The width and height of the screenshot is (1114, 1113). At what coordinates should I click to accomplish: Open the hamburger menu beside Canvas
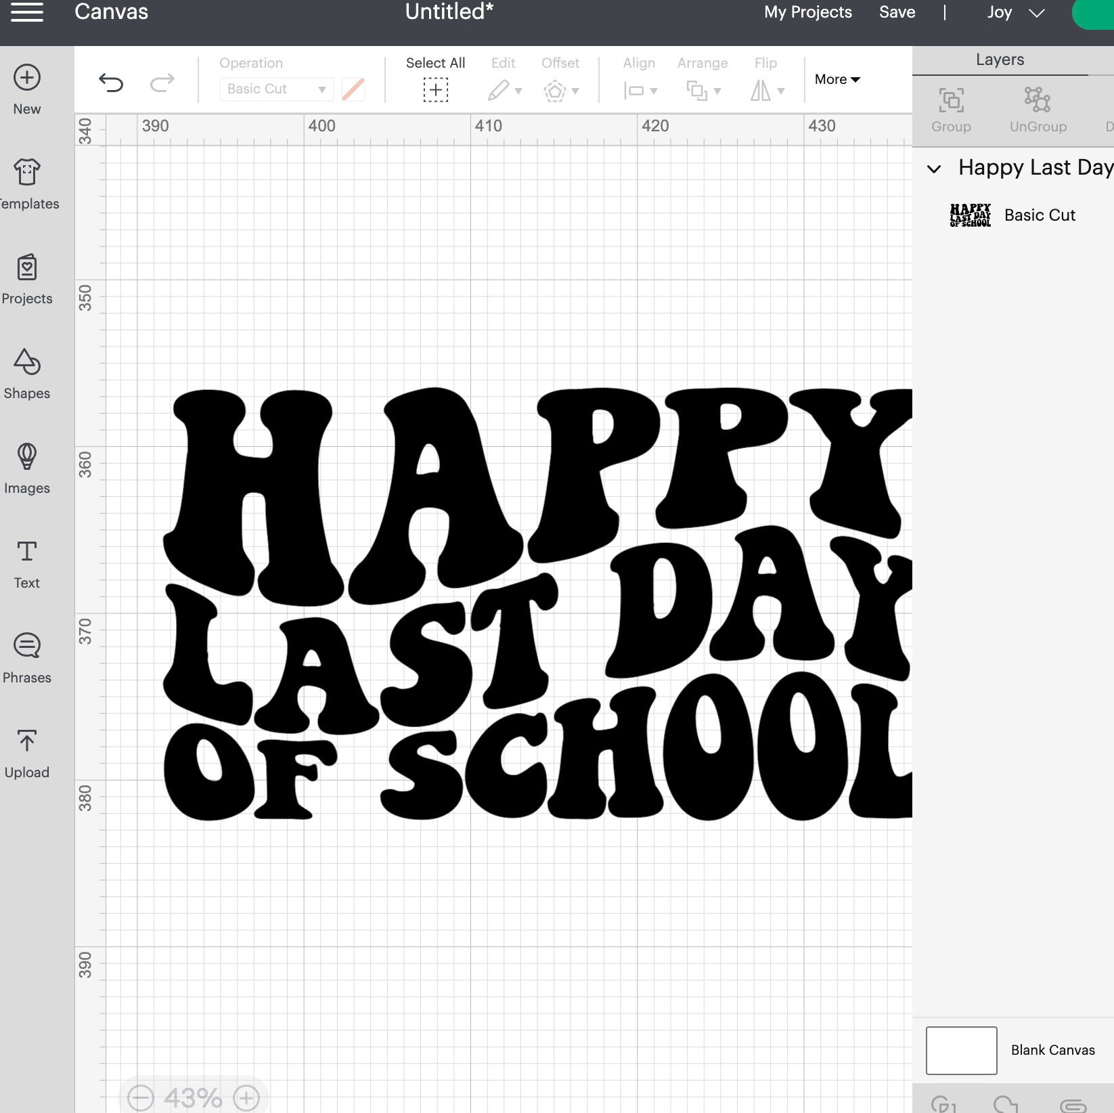click(x=26, y=12)
